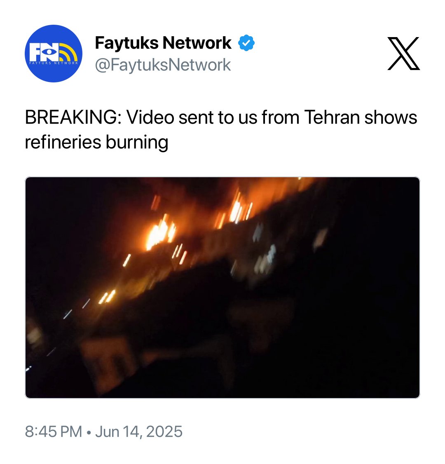The image size is (445, 464).
Task: Open the 8:45 PM timestamp link
Action: pyautogui.click(x=53, y=431)
